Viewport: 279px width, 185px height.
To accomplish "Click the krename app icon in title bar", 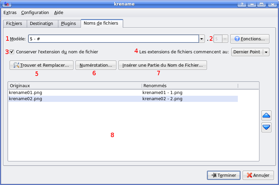I will pyautogui.click(x=7, y=4).
